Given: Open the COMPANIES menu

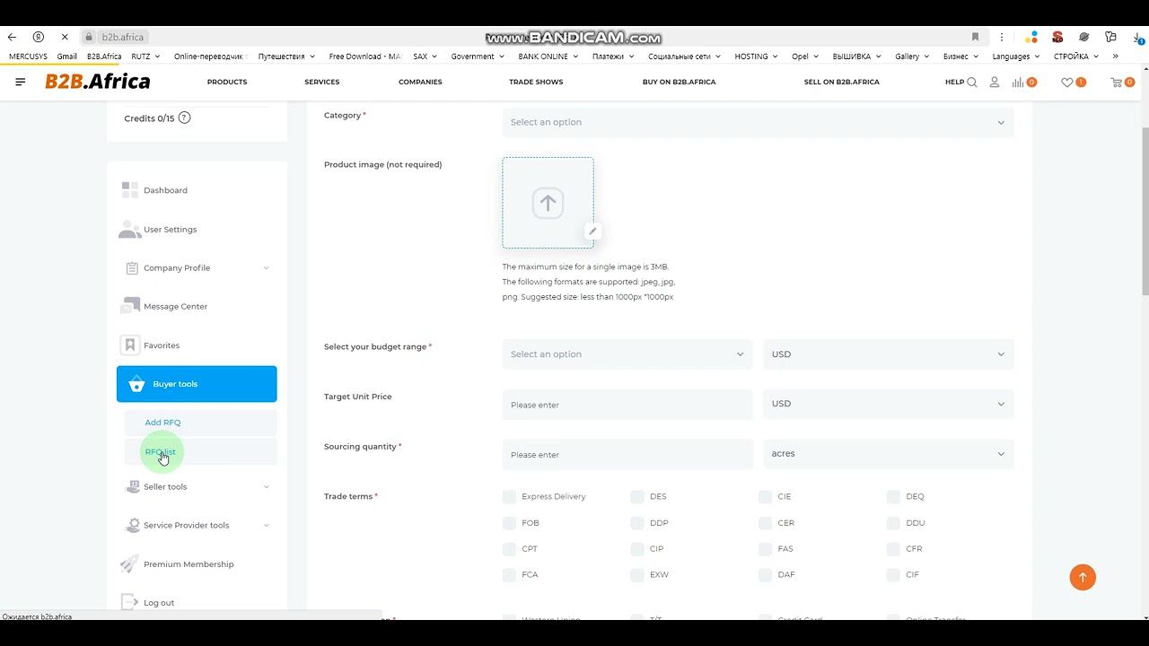Looking at the screenshot, I should [x=420, y=82].
